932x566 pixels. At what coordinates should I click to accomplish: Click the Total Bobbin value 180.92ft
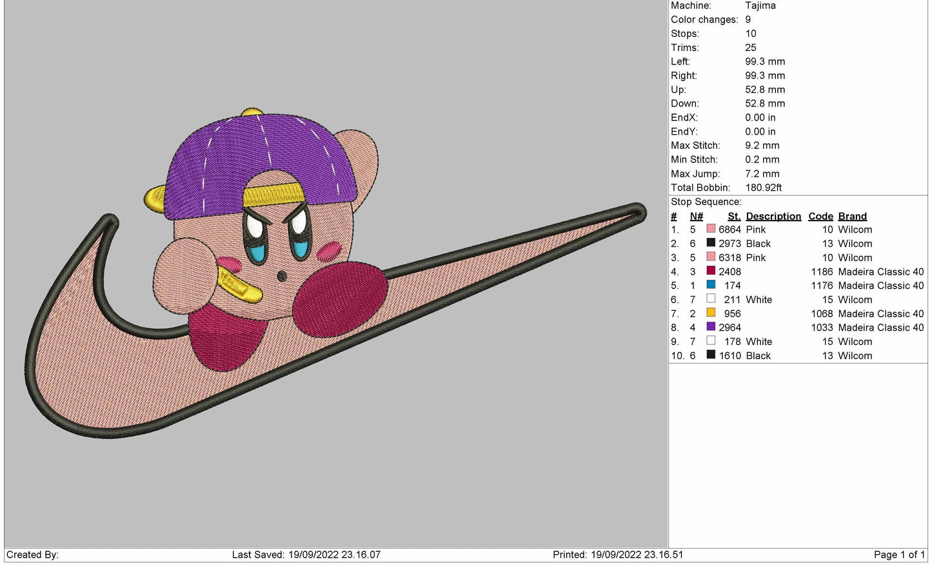763,188
